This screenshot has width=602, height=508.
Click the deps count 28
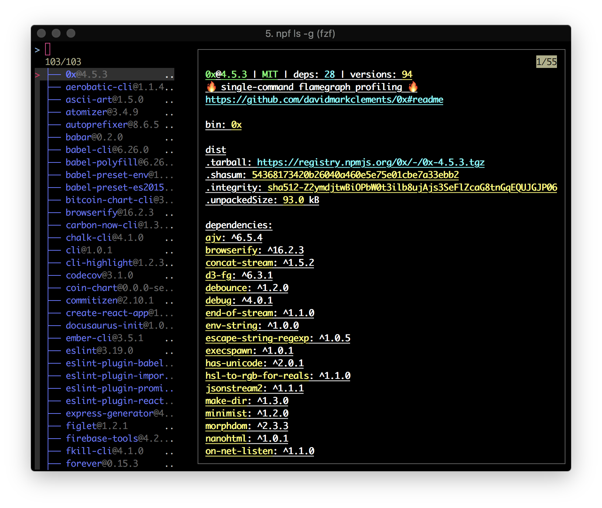coord(329,75)
